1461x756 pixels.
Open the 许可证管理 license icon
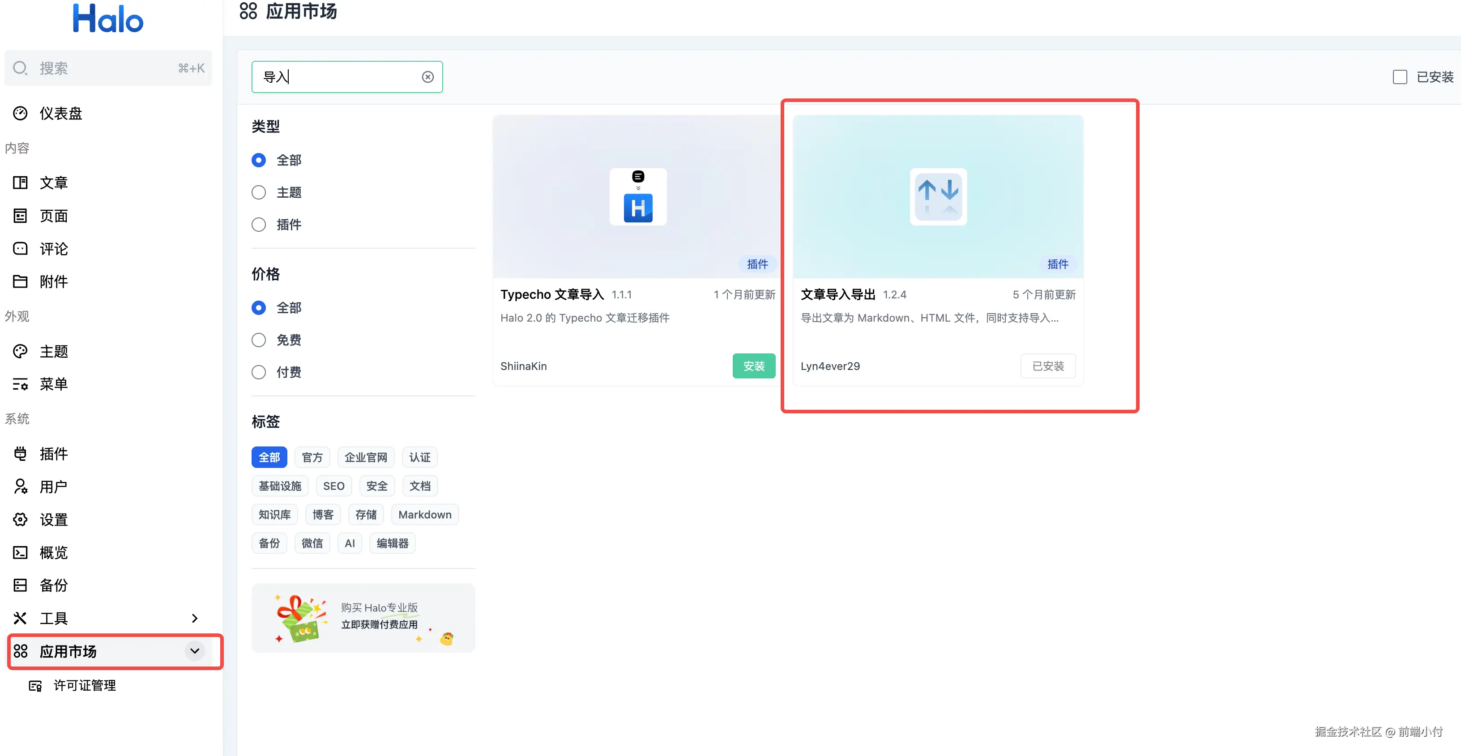35,686
